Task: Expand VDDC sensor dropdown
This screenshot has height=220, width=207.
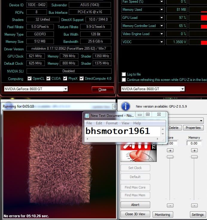Action: [162, 42]
